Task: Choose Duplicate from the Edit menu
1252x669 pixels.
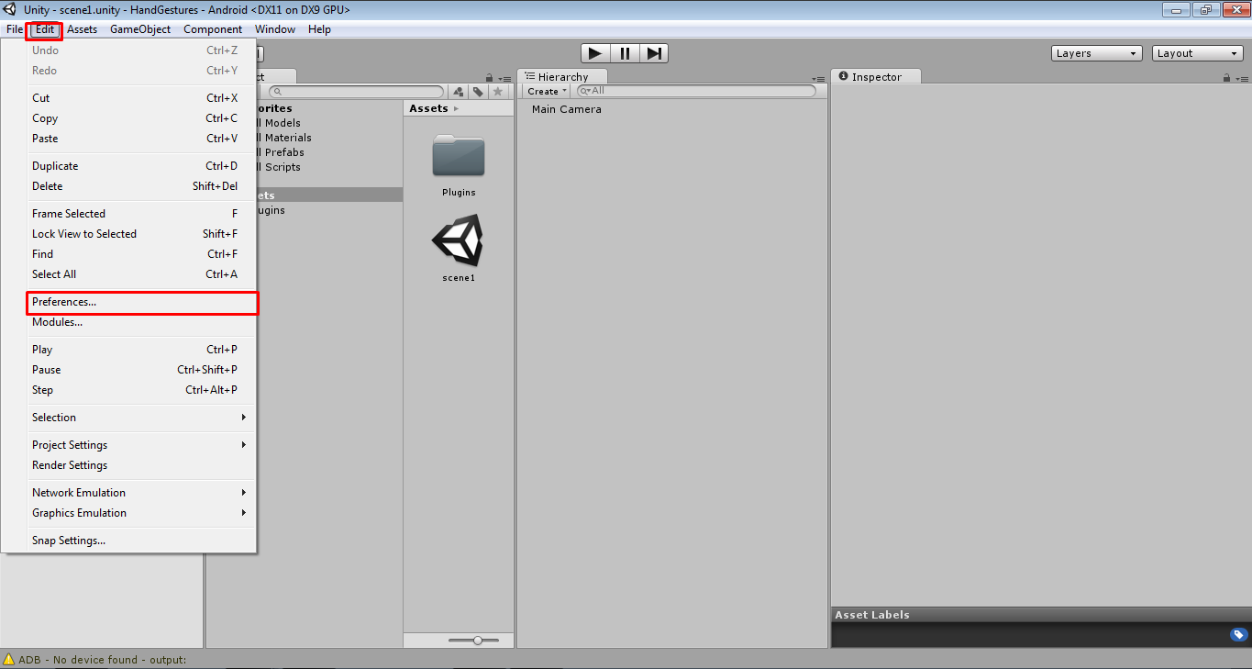Action: click(142, 166)
